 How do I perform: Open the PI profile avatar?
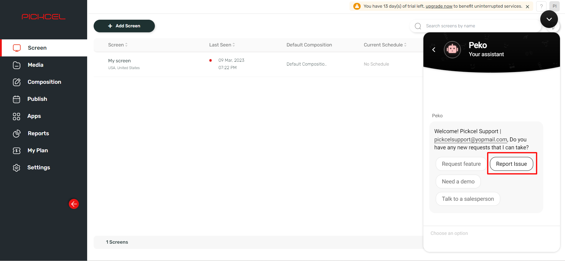554,6
